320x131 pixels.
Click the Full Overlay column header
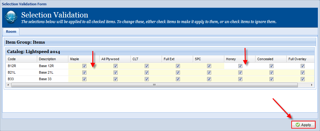click(300, 59)
